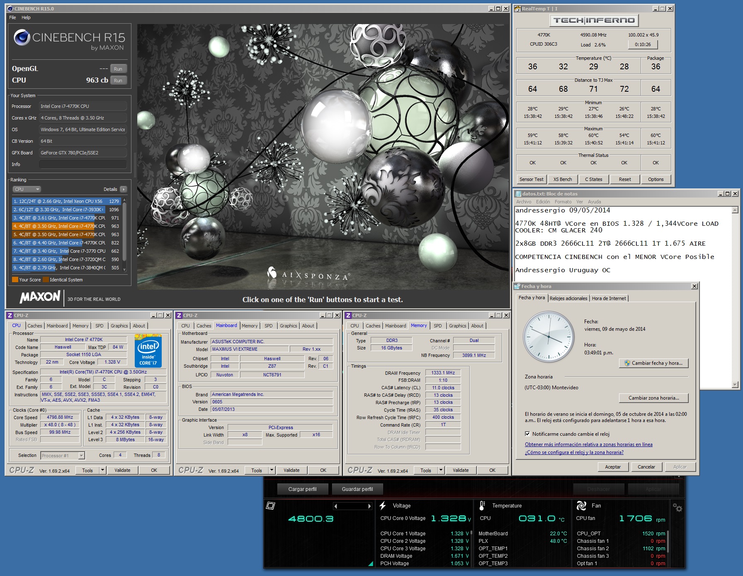The width and height of the screenshot is (743, 576).
Task: Click the Voltage lightning bolt icon
Action: [383, 505]
